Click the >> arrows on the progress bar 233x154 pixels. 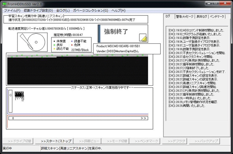click(x=143, y=118)
